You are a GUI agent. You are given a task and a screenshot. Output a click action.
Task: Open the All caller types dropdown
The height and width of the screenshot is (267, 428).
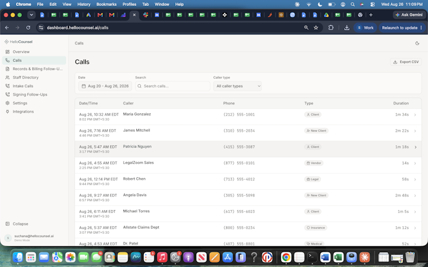coord(237,86)
